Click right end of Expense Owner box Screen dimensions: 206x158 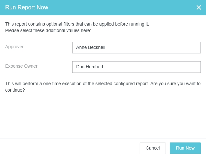tap(194, 67)
